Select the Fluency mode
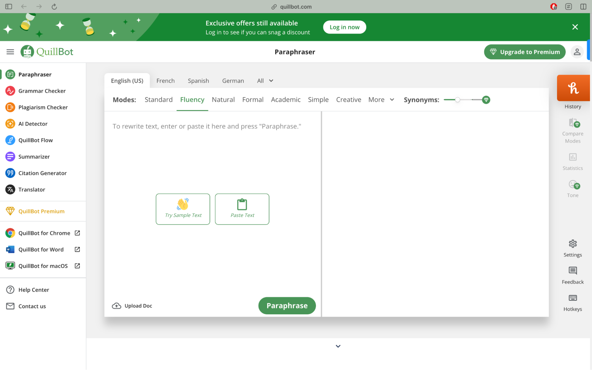The image size is (592, 370). pos(192,100)
